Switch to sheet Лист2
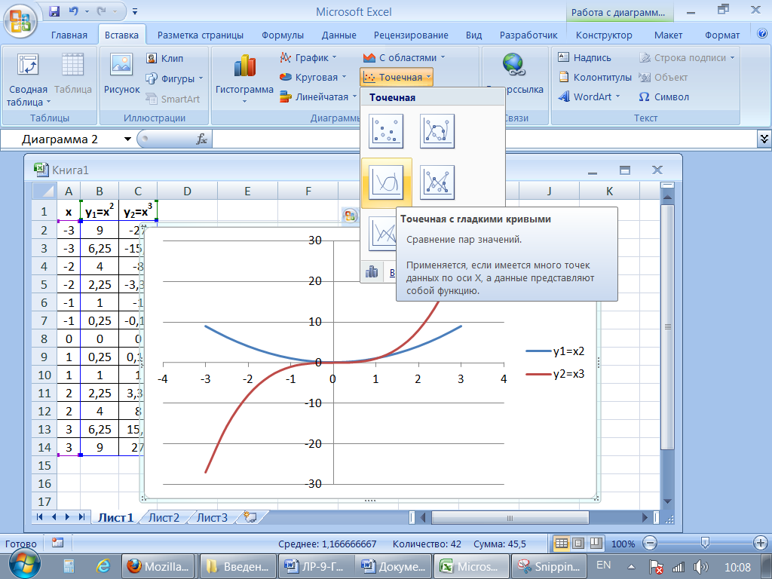This screenshot has height=579, width=772. [164, 517]
